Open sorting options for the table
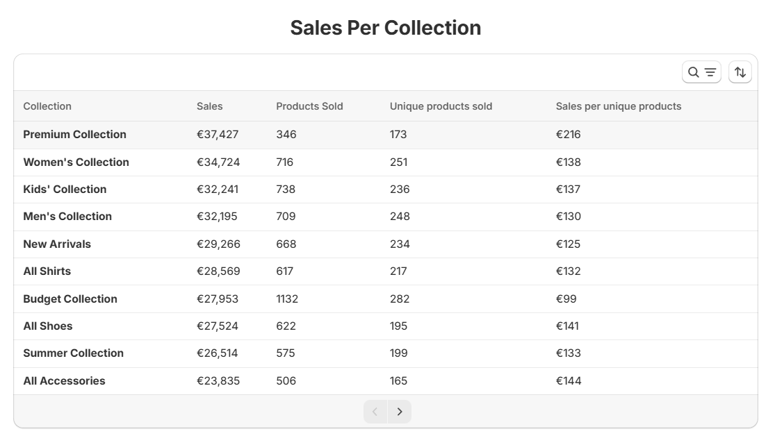The height and width of the screenshot is (445, 775). 740,72
